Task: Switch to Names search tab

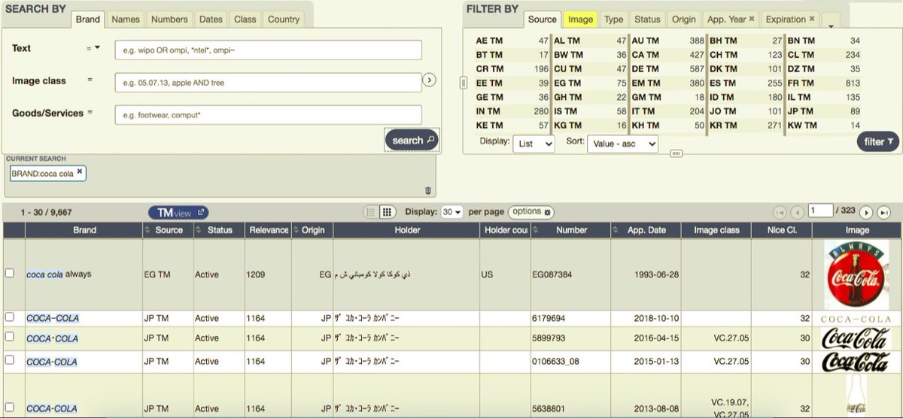Action: point(126,20)
